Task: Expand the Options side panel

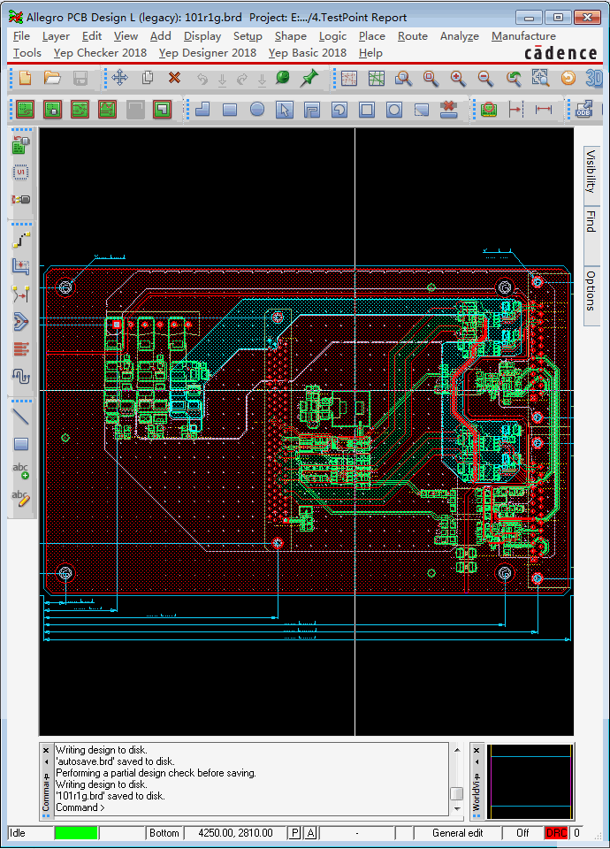Action: pyautogui.click(x=591, y=291)
